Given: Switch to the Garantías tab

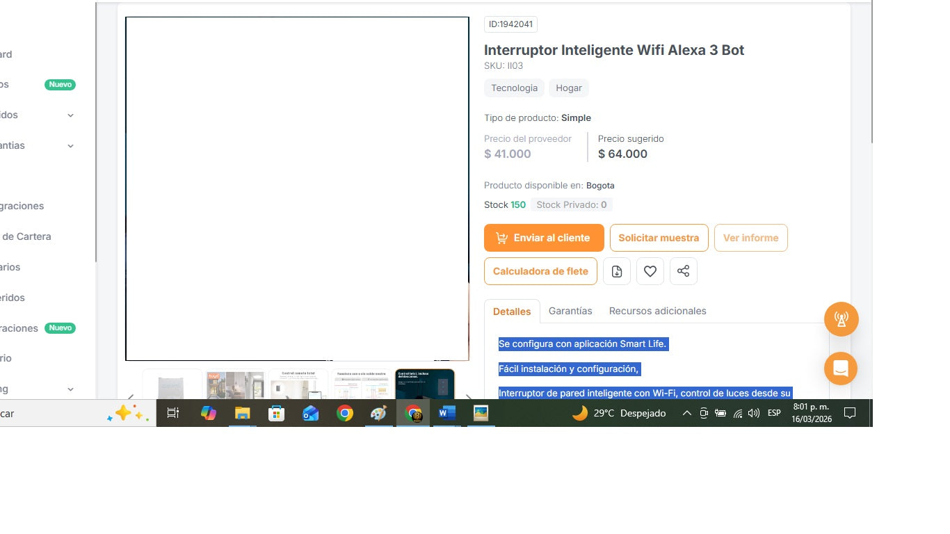Looking at the screenshot, I should click(570, 311).
